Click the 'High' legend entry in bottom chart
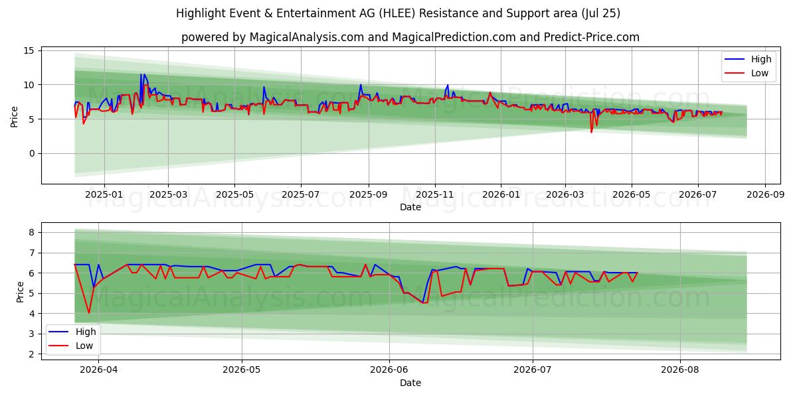This screenshot has width=797, height=398. tap(86, 332)
